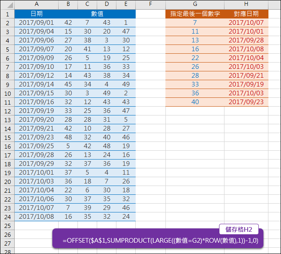This screenshot has height=254, width=281.
Task: Select row 1 header
Action: 8,14
